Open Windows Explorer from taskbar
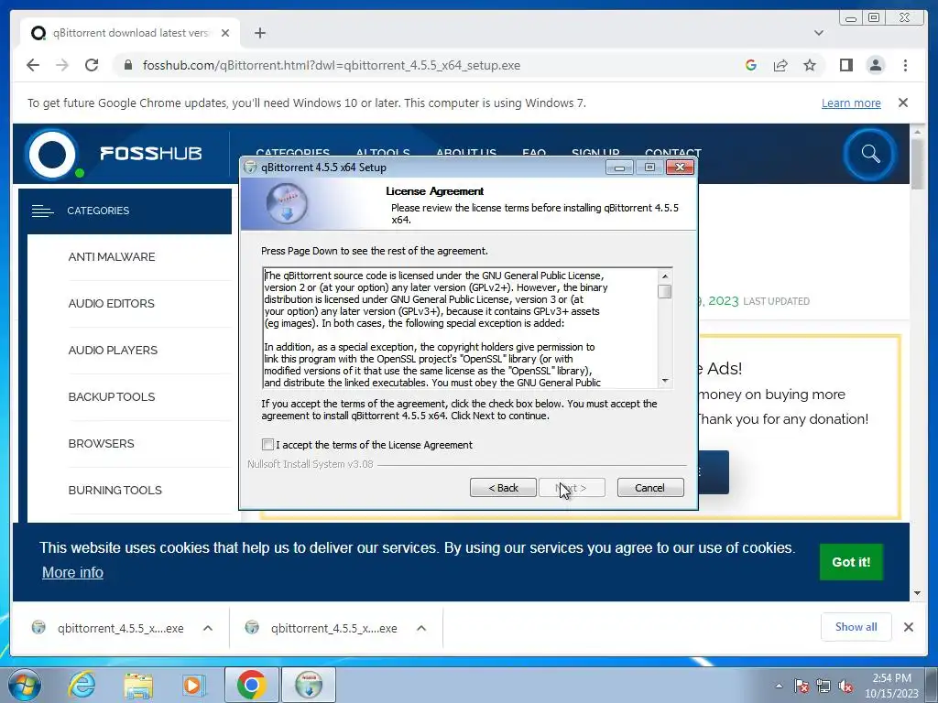938x703 pixels. 137,685
